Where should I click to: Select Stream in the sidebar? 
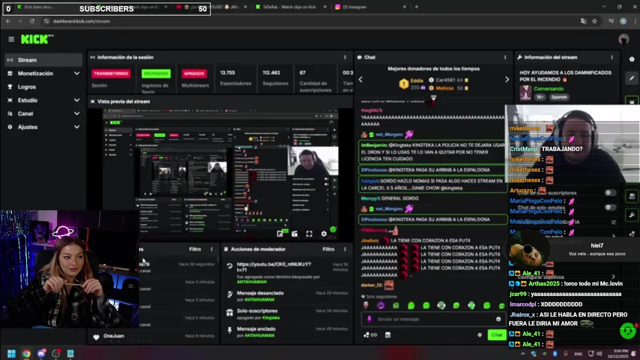[42, 60]
